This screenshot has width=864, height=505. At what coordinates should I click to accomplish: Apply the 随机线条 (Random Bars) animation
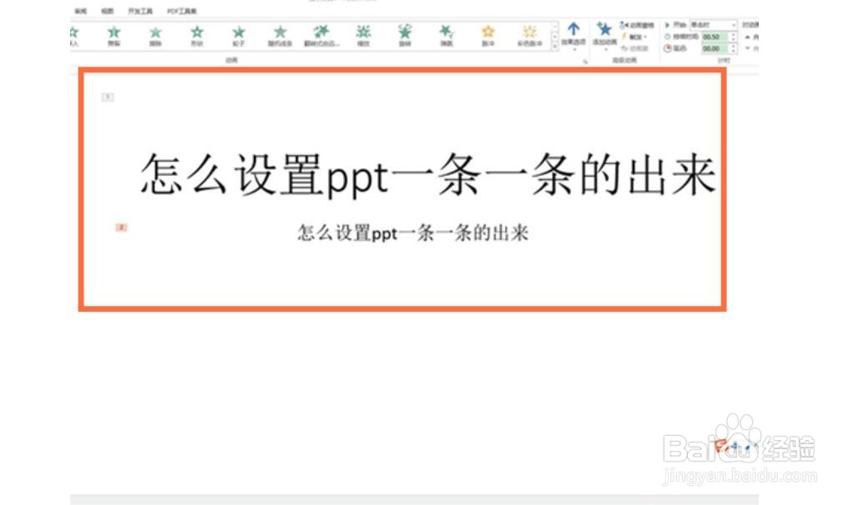click(280, 36)
